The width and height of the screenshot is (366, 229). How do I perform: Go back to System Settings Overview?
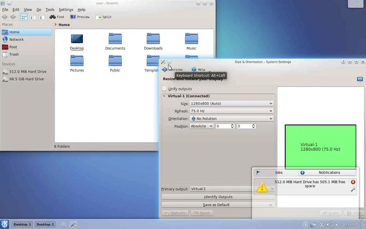pos(172,70)
